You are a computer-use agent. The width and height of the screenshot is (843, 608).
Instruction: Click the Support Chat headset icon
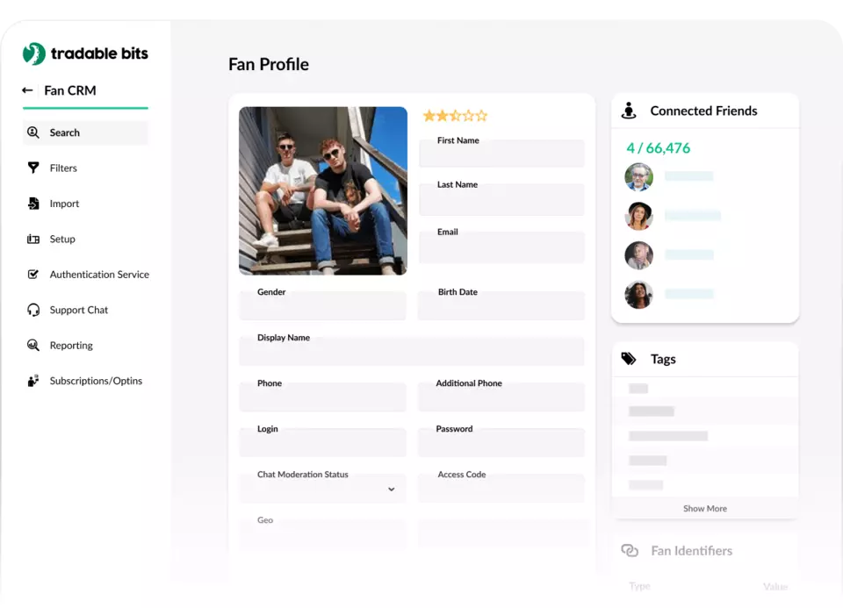33,310
